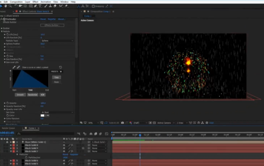Click the pencil draw-curve icon
The height and width of the screenshot is (166, 264).
pos(14,67)
